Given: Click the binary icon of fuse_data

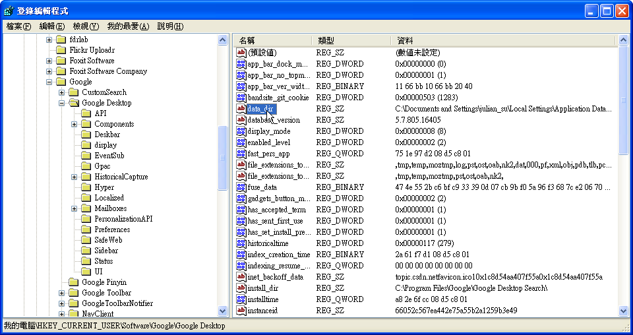Looking at the screenshot, I should click(x=241, y=187).
